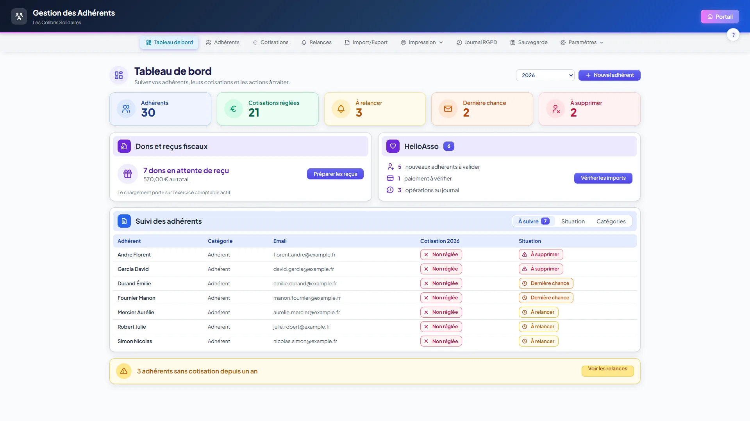Click the Dons et reçus fiscaux receipt icon
The width and height of the screenshot is (750, 421).
[124, 146]
